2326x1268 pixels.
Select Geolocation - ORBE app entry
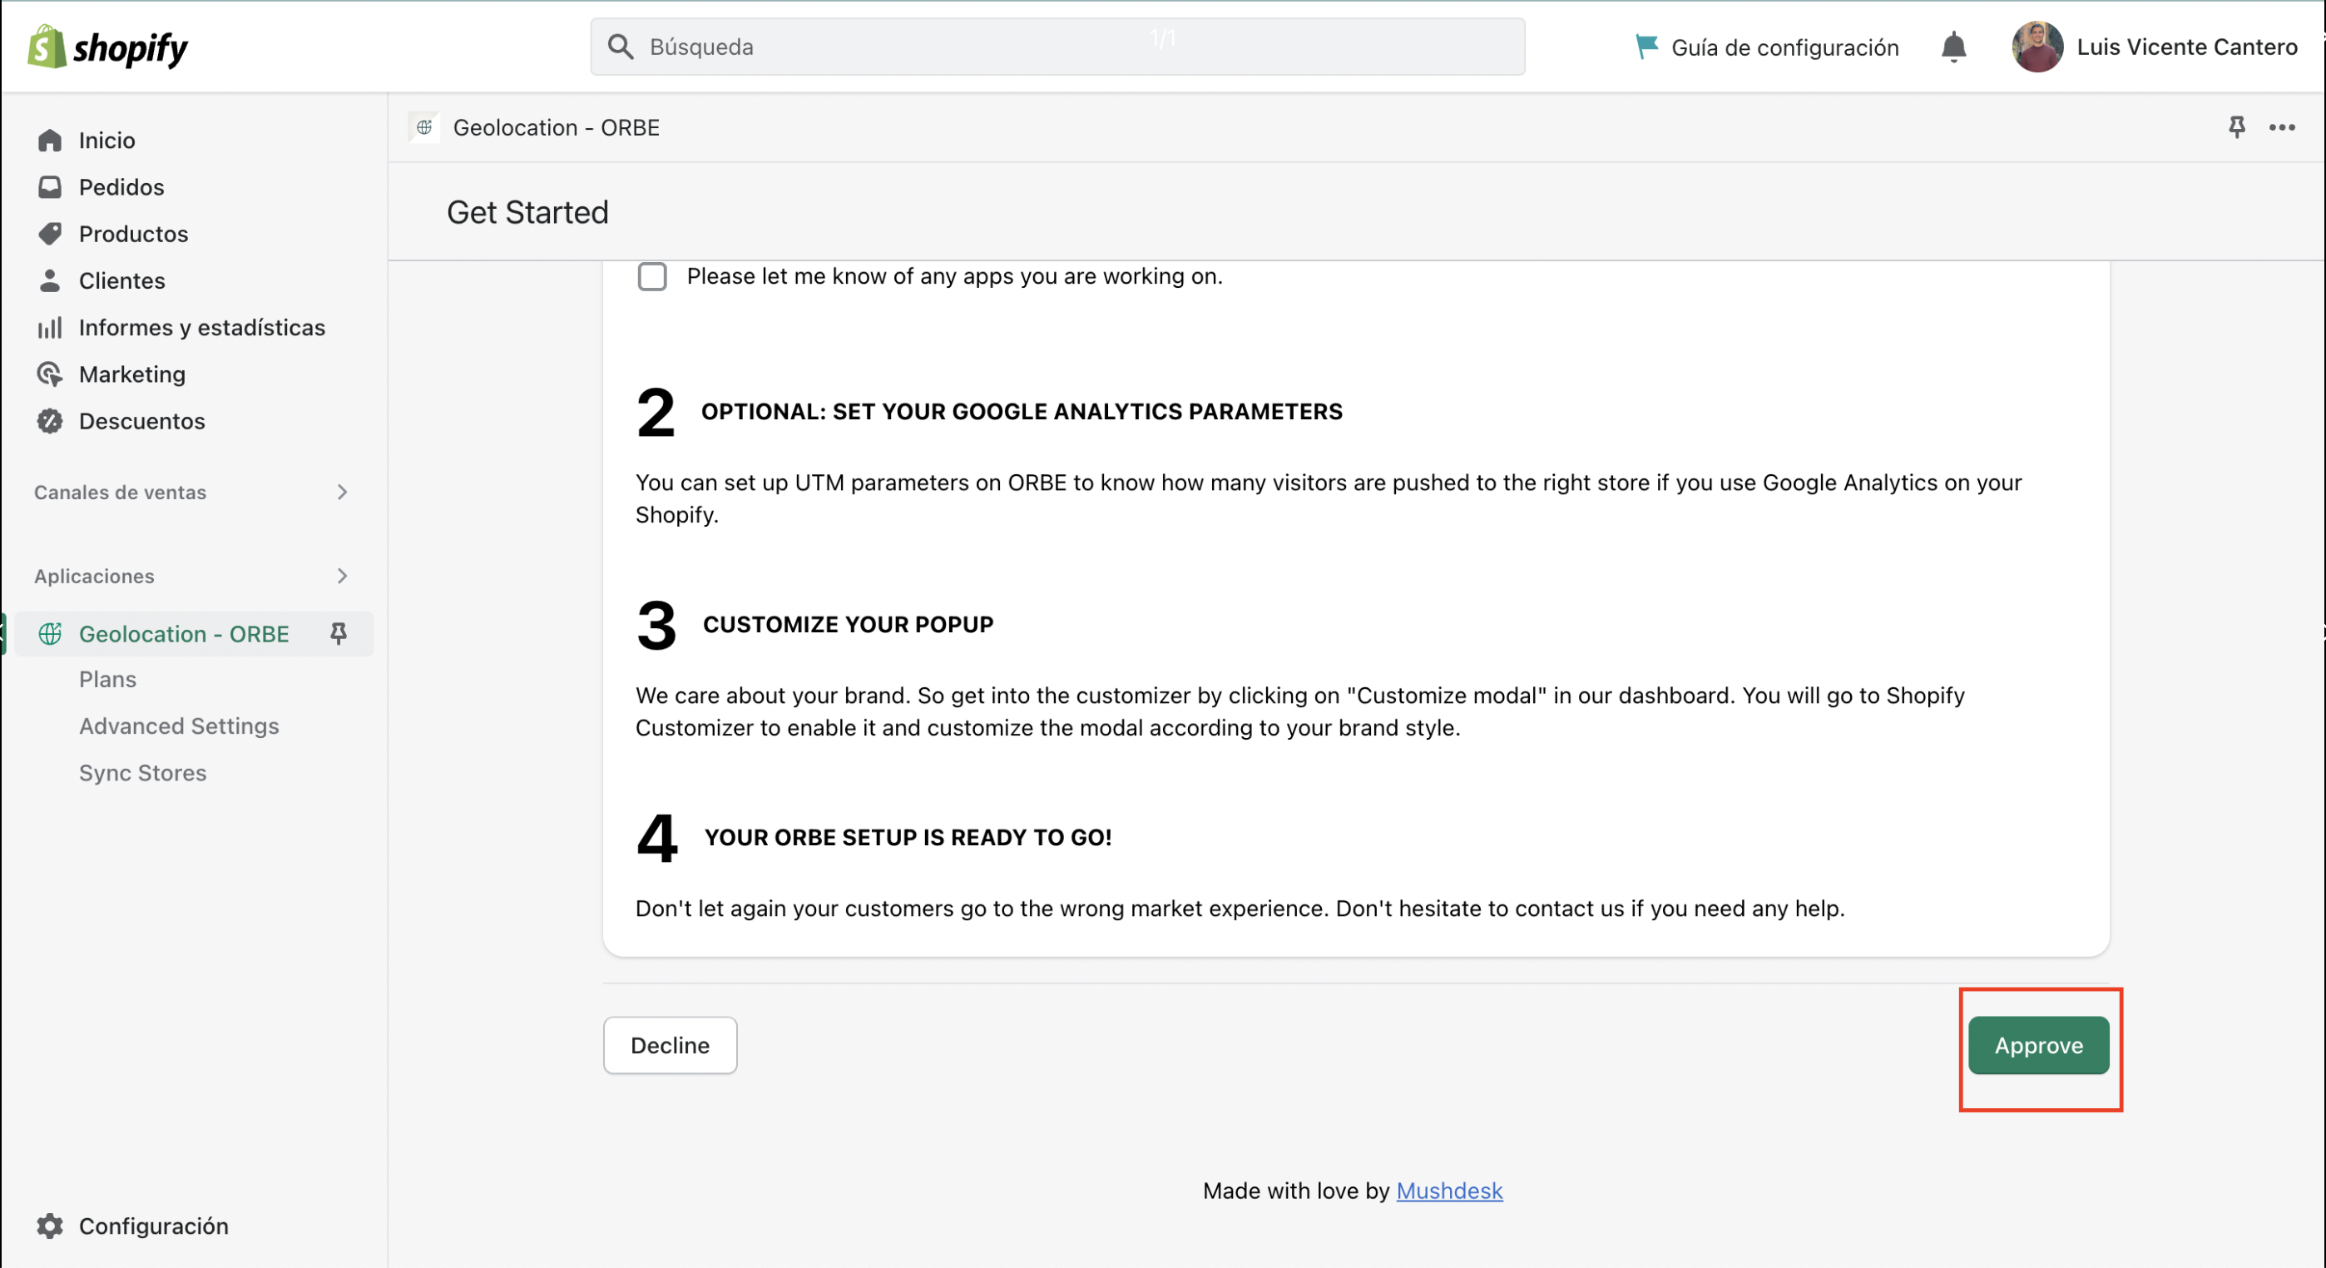coord(183,634)
